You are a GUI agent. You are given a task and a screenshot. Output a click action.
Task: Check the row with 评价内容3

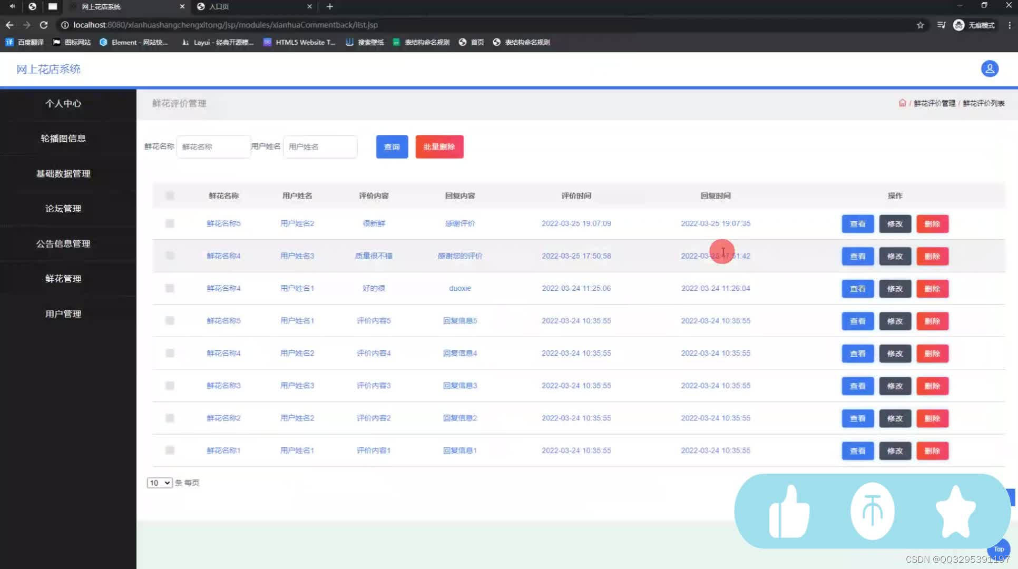(x=169, y=386)
